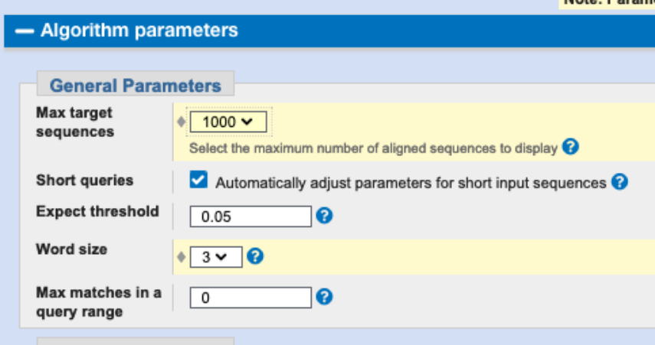Click the Max target sequences label
655x345 pixels.
pyautogui.click(x=75, y=122)
